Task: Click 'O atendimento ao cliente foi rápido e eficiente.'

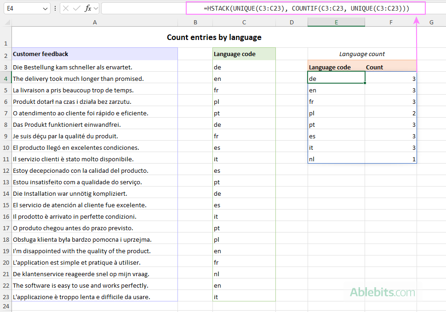Action: 80,113
